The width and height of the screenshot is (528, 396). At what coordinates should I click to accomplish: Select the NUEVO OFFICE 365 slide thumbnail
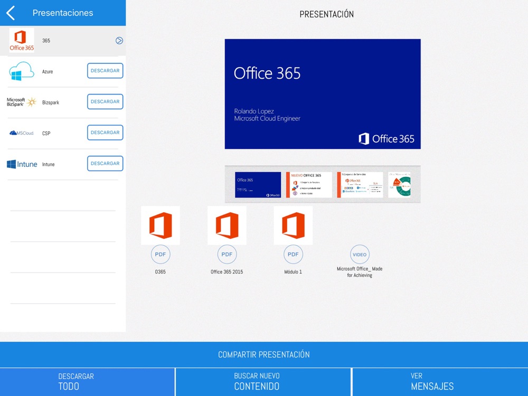coord(309,185)
